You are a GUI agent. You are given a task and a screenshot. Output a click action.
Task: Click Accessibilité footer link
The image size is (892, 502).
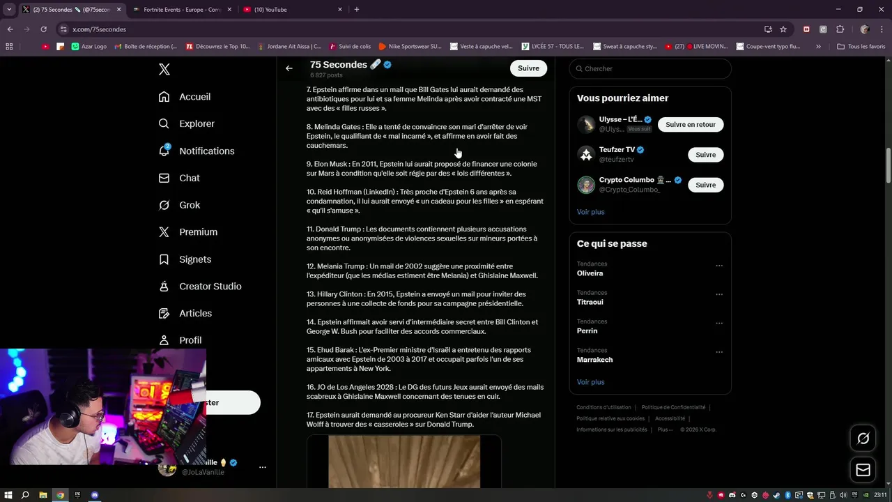tap(670, 418)
